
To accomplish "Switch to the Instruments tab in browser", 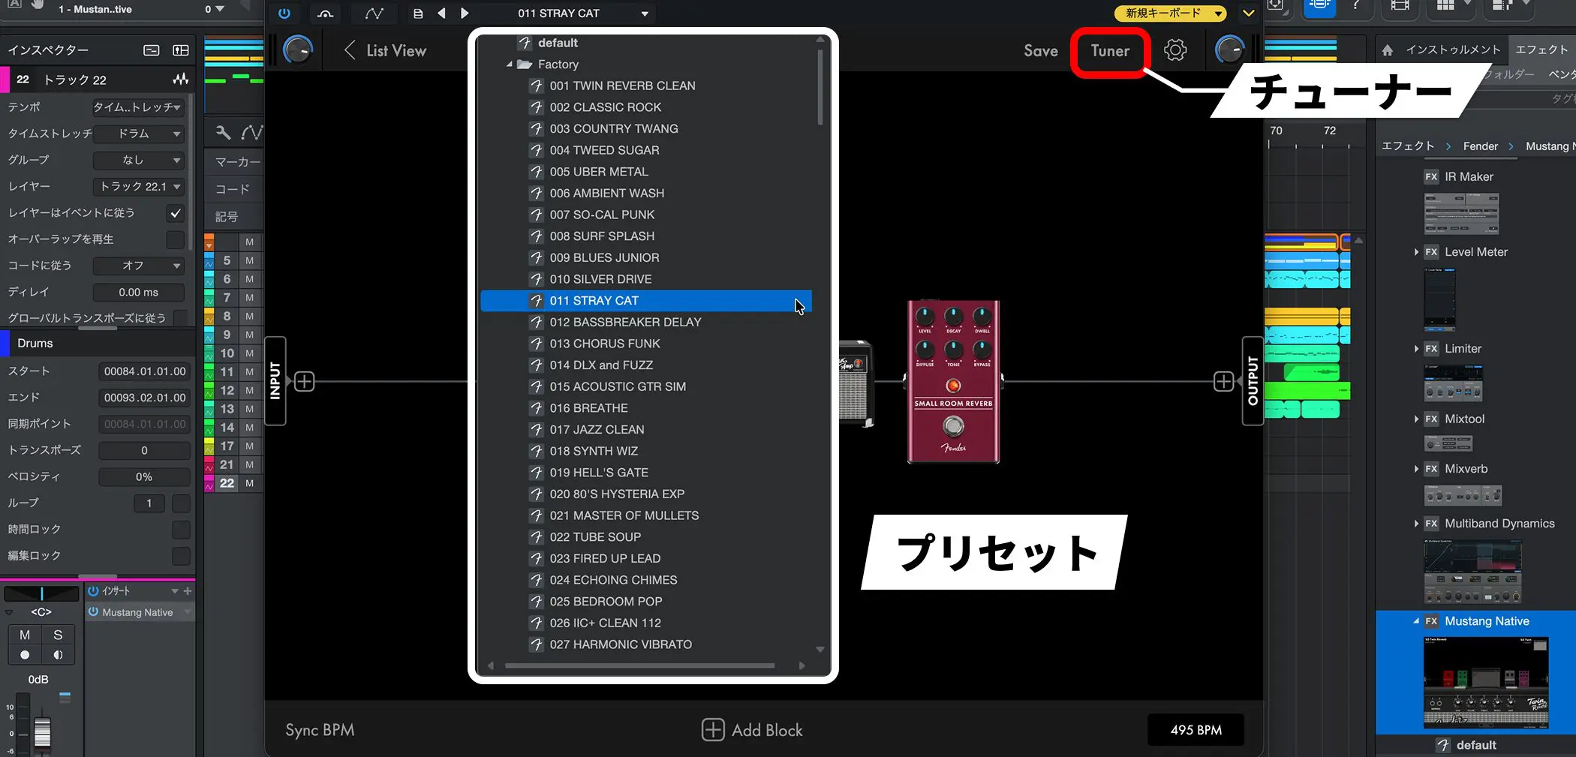I will pos(1453,50).
